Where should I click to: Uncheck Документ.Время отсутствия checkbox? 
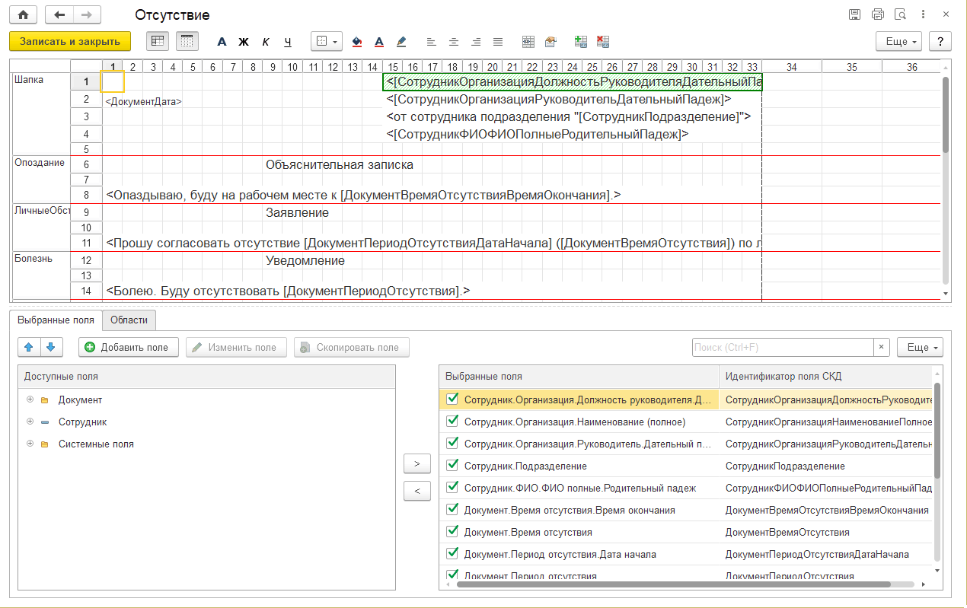[453, 532]
